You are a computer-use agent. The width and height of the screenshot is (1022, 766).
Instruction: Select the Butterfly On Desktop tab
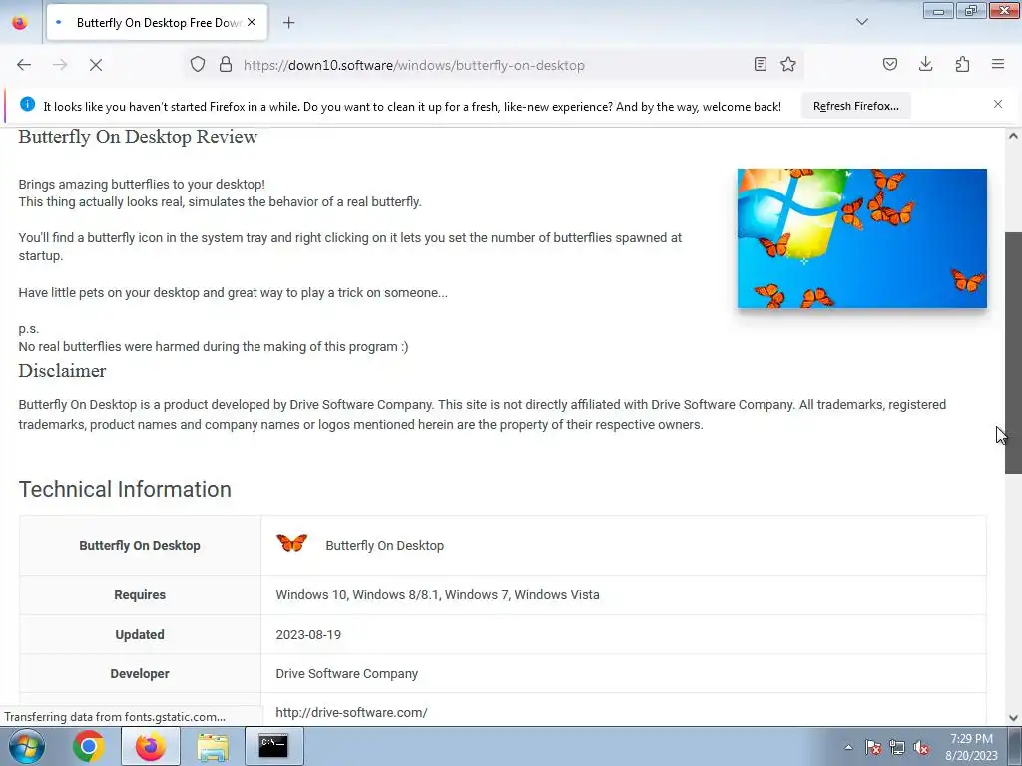coord(157,23)
